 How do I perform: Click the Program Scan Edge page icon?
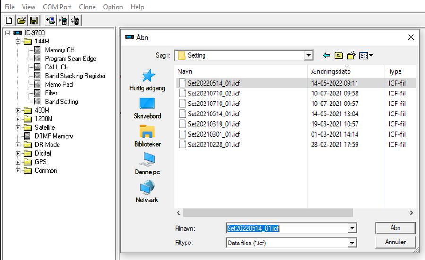[x=37, y=59]
